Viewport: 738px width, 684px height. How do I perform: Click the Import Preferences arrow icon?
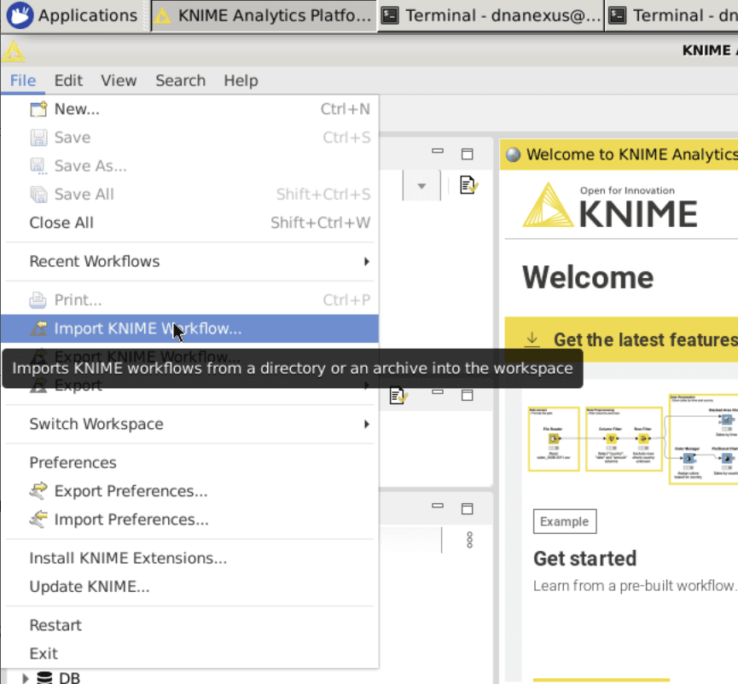coord(38,519)
